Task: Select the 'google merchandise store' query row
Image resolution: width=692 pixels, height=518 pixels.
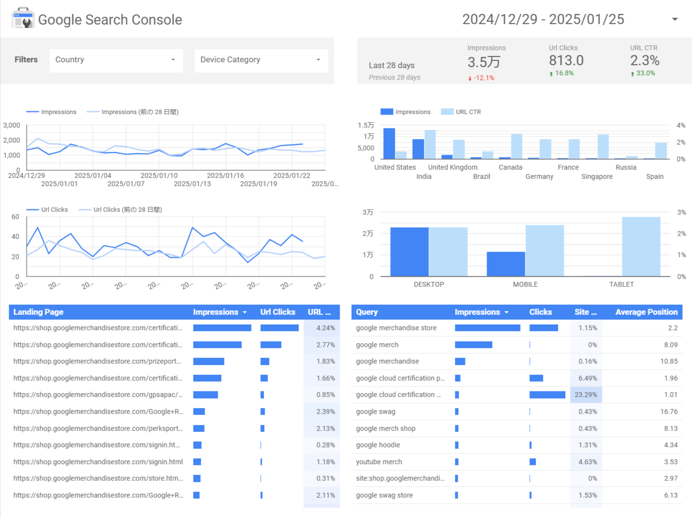Action: point(517,328)
